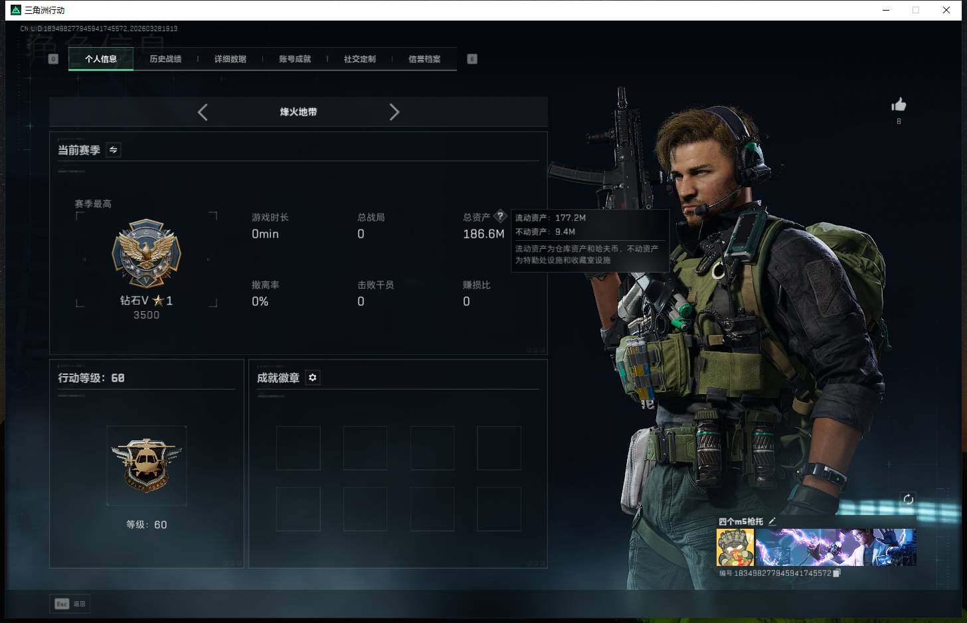967x623 pixels.
Task: Open the 总资产 question mark help icon
Action: 500,216
